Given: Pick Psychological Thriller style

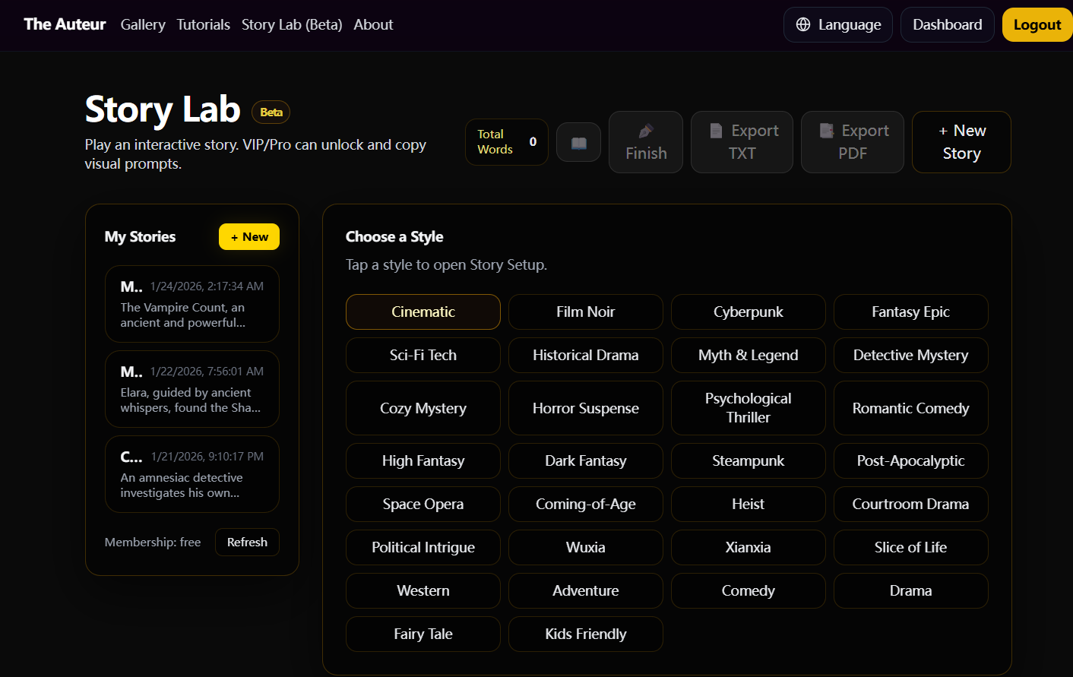Looking at the screenshot, I should (x=749, y=408).
